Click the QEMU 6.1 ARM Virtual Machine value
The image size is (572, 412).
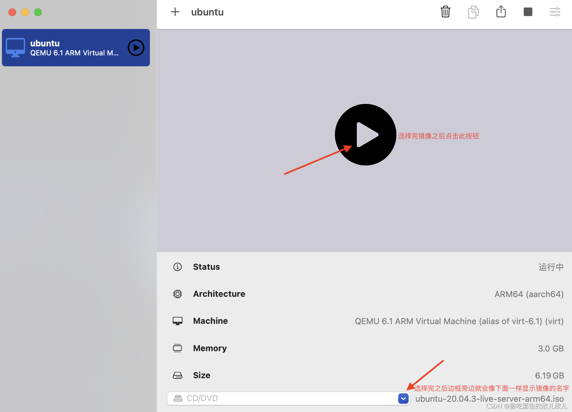pyautogui.click(x=459, y=321)
